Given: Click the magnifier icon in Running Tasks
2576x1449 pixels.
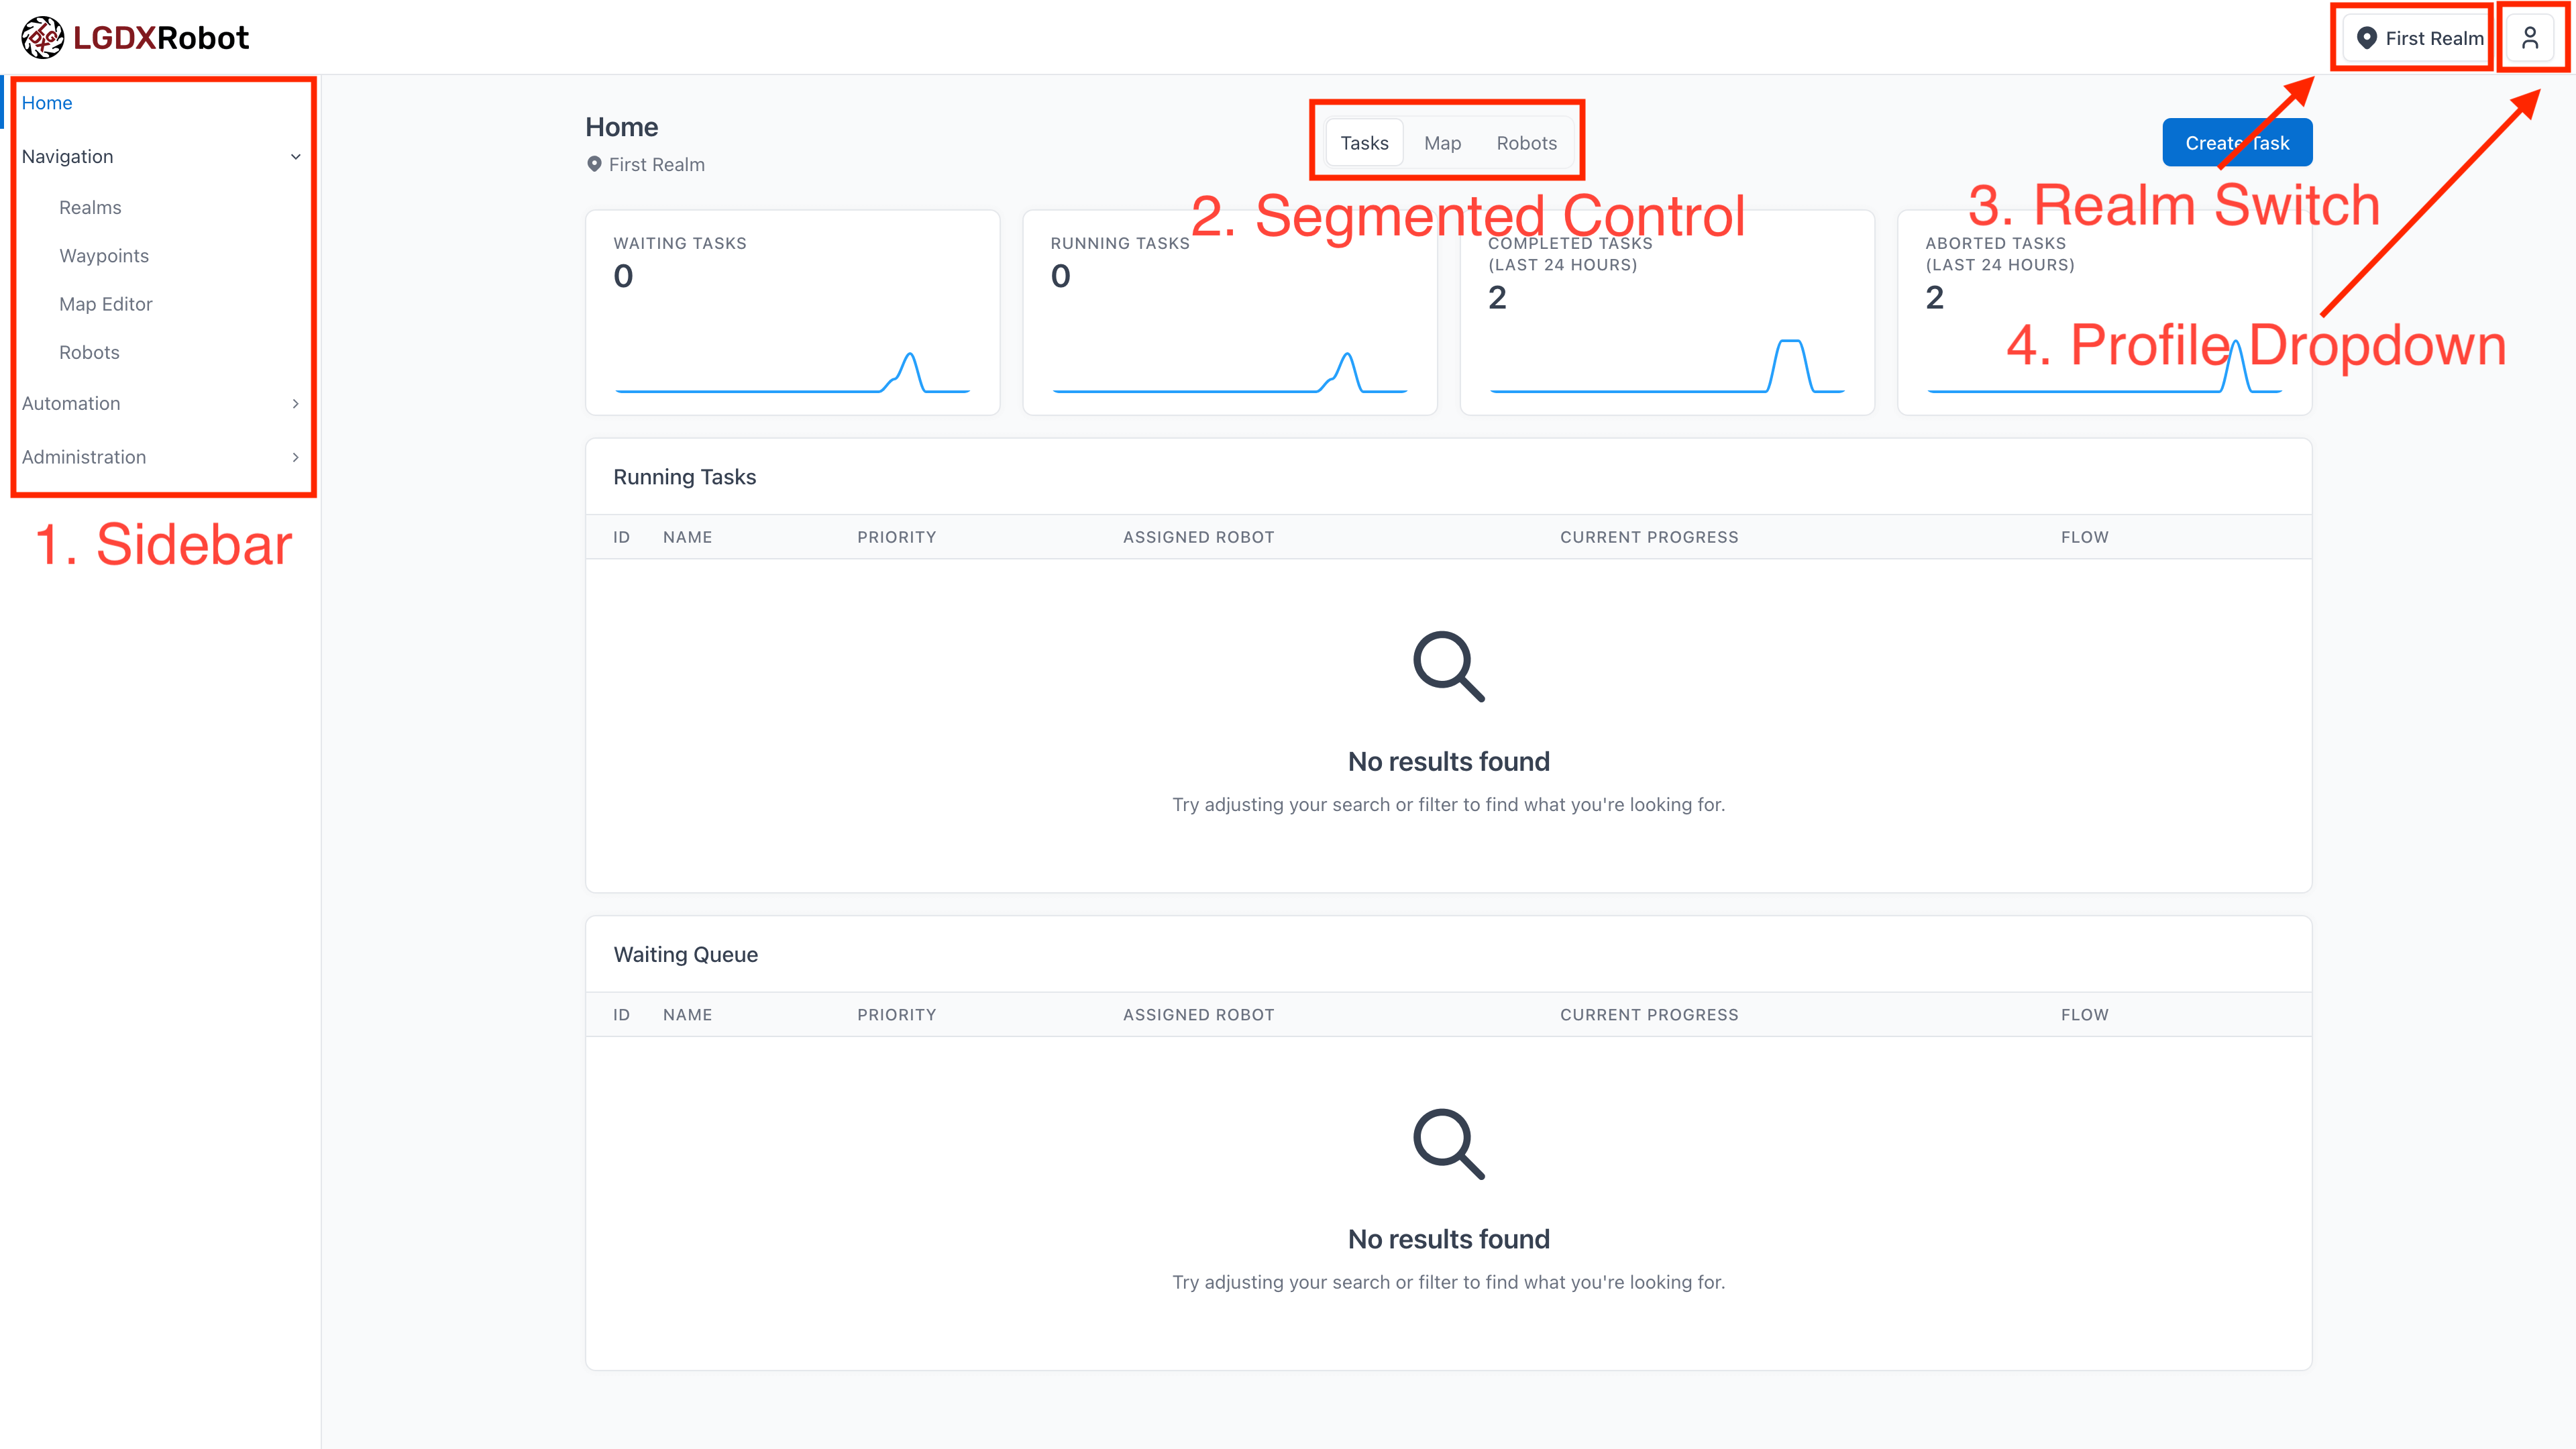Looking at the screenshot, I should [1448, 666].
